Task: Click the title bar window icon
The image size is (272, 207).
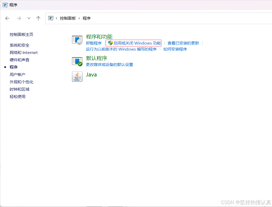Action: [5, 5]
